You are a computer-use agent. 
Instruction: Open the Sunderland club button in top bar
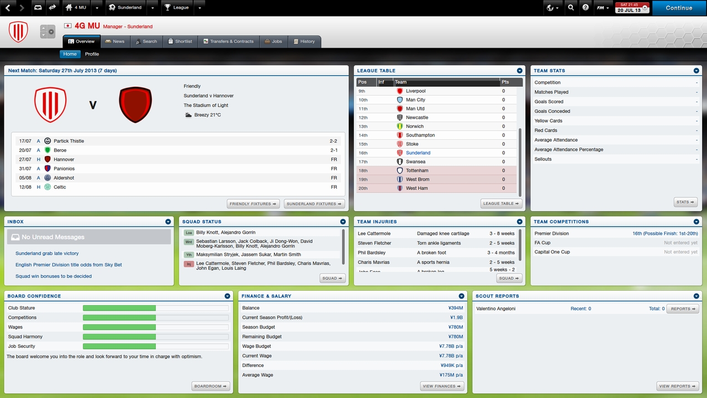tap(125, 8)
